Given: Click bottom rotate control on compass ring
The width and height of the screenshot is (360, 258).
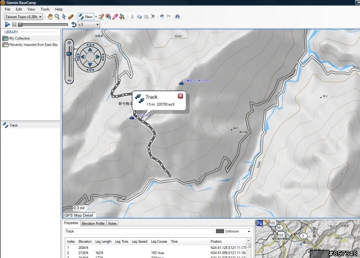Looking at the screenshot, I should (x=90, y=70).
